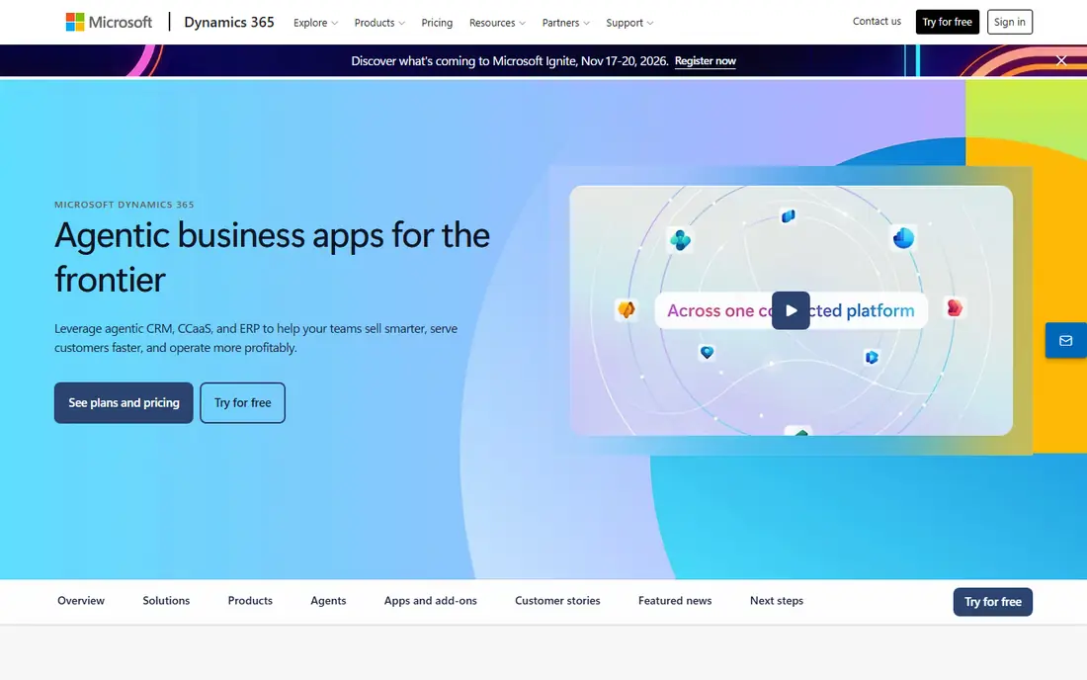Open the Contact us link
This screenshot has width=1087, height=680.
(x=877, y=22)
